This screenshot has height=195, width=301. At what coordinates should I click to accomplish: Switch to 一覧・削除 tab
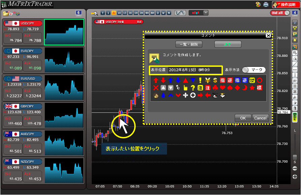(189, 44)
